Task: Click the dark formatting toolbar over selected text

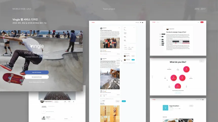Action: 176,42
